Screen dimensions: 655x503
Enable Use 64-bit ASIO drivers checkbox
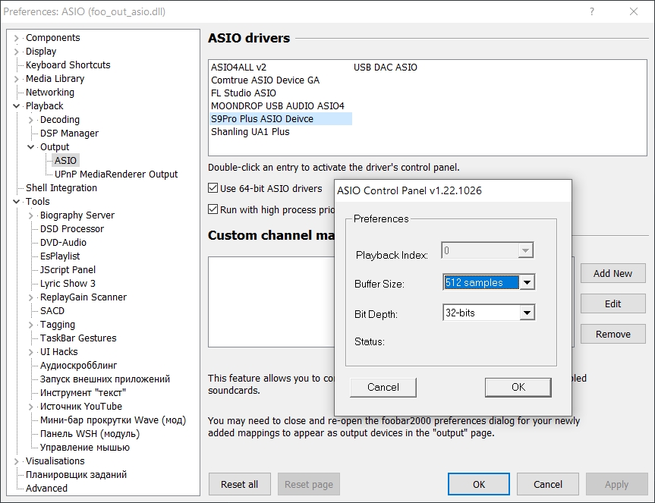(x=213, y=189)
